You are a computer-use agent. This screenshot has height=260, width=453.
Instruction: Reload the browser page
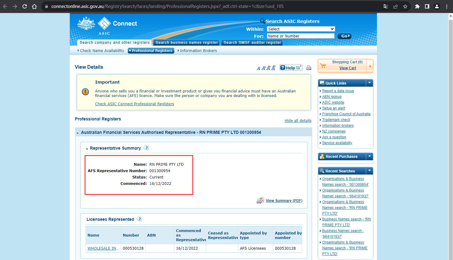25,6
